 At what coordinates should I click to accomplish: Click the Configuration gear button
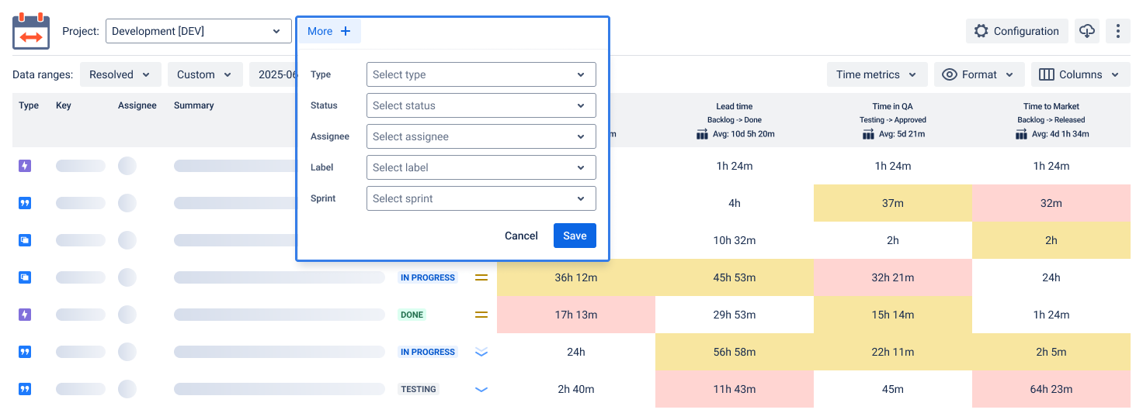pos(1017,31)
